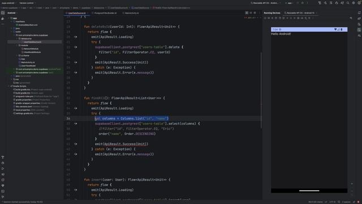Click the gutter icon on line 41
Image resolution: width=362 pixels, height=204 pixels.
75,144
